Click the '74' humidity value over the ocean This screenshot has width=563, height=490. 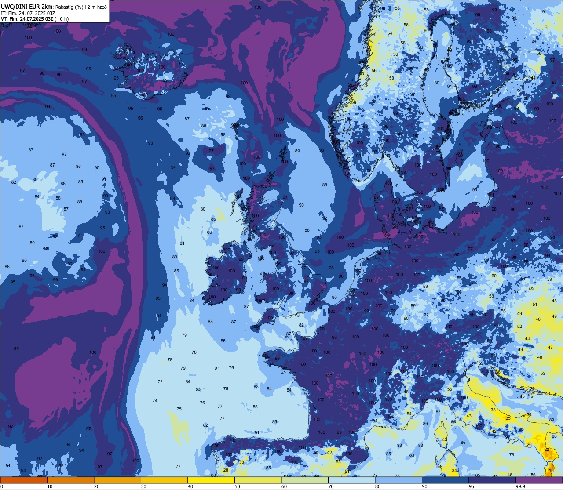[x=155, y=401]
